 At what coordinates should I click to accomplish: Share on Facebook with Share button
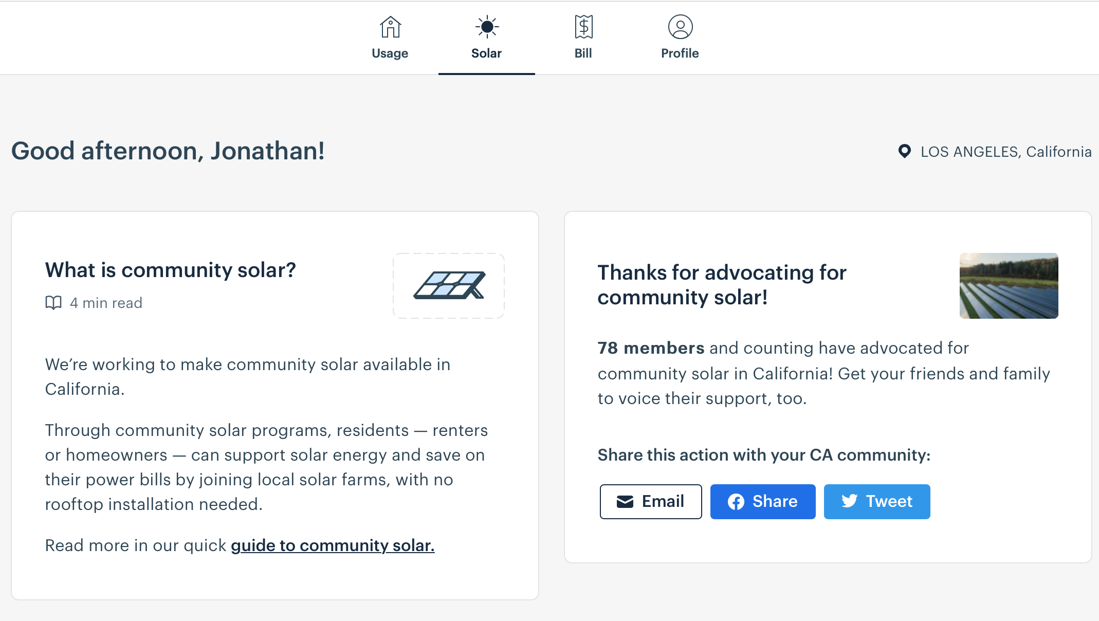click(763, 502)
